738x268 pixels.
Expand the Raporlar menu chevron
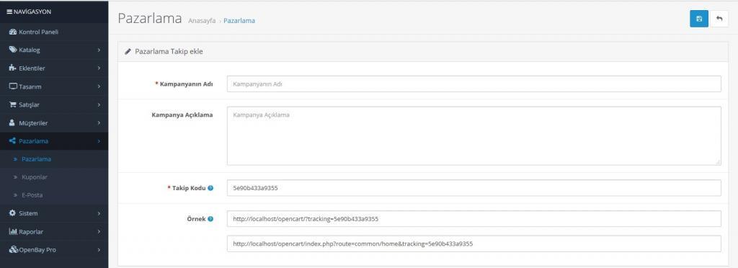[99, 232]
